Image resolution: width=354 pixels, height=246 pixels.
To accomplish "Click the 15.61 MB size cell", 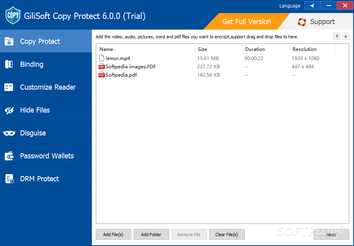I will [208, 58].
